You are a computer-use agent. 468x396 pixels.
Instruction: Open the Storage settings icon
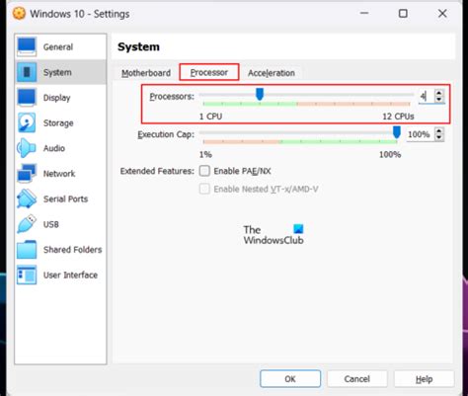(27, 122)
